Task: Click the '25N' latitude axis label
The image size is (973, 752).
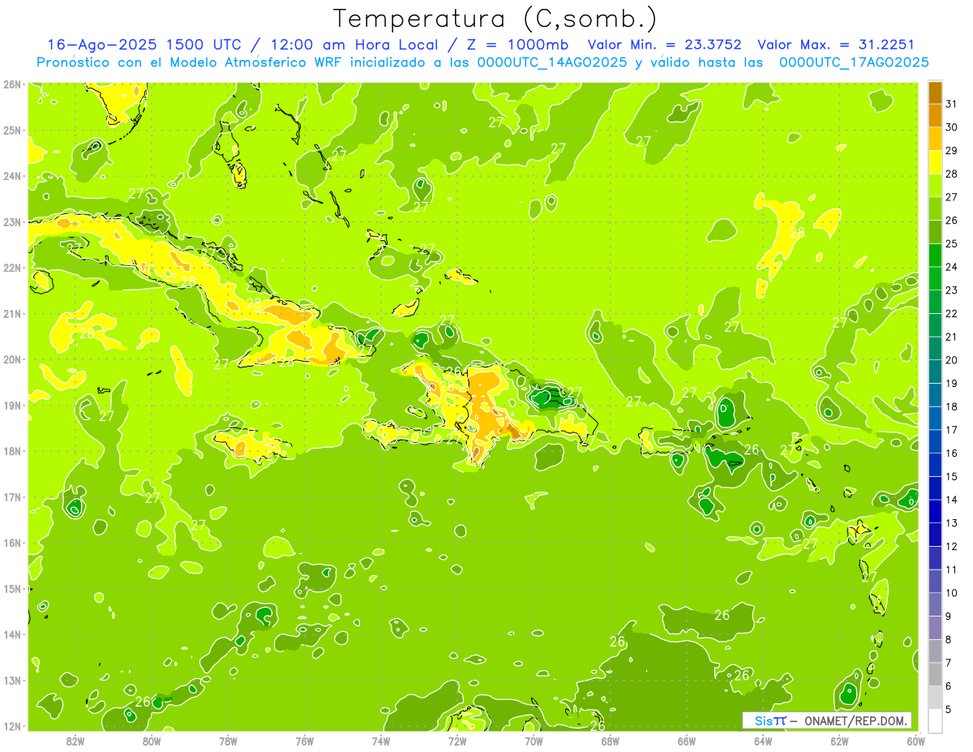Action: click(x=13, y=130)
